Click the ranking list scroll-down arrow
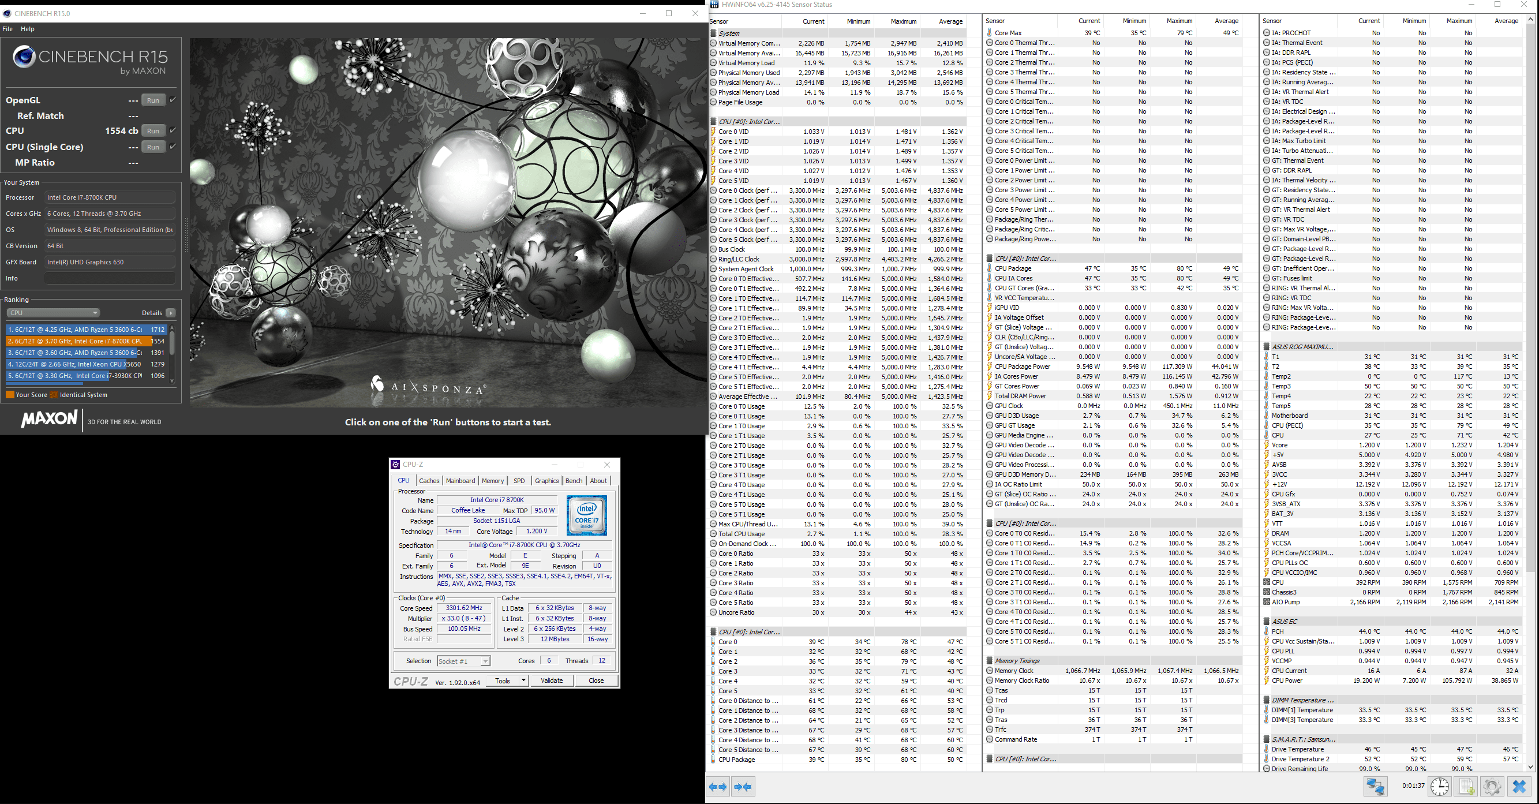 (172, 381)
